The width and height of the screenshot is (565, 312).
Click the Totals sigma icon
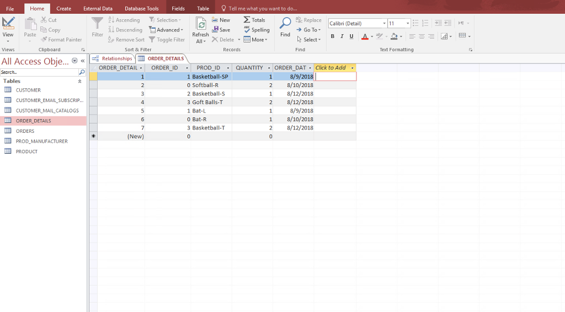[x=247, y=20]
